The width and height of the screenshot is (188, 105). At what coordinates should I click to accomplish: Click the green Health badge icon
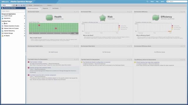[49, 17]
